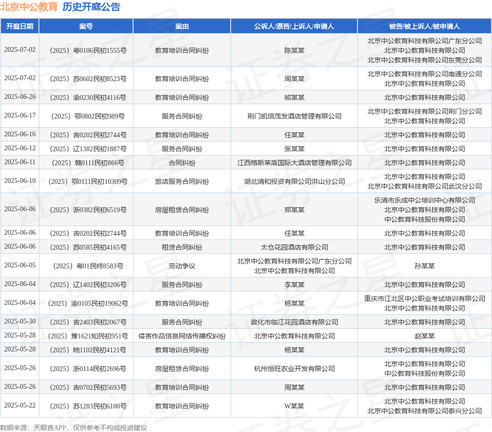Click defendant 北京中公教育科技有限公司荆门分公司
Viewport: 492px width, 432px height.
tap(425, 111)
